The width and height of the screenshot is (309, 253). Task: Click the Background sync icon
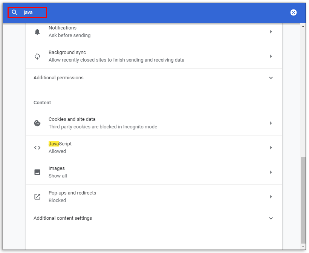pyautogui.click(x=37, y=56)
